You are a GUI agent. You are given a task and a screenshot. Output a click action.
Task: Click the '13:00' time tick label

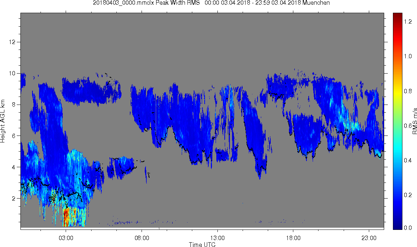coord(217,238)
